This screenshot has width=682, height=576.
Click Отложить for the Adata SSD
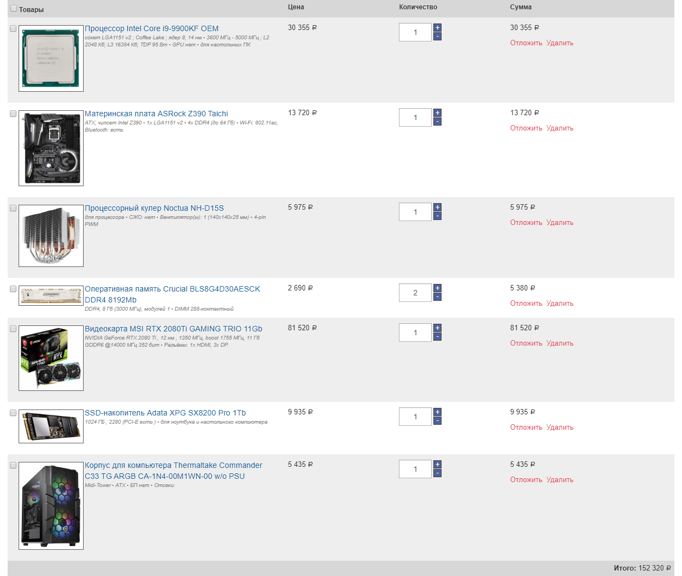(x=526, y=427)
